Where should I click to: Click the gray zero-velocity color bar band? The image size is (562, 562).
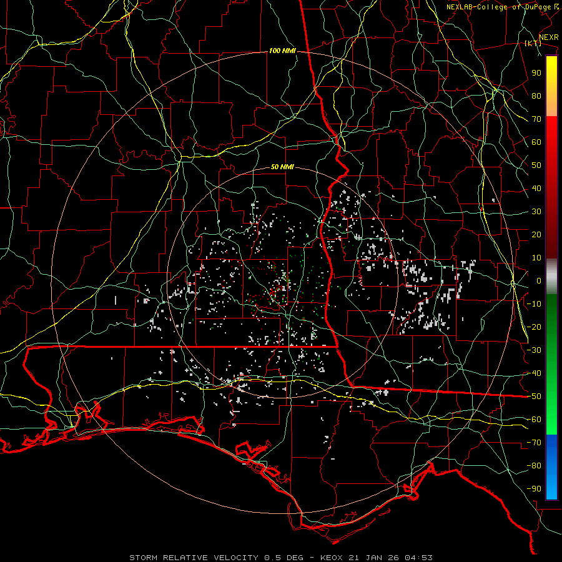(551, 277)
